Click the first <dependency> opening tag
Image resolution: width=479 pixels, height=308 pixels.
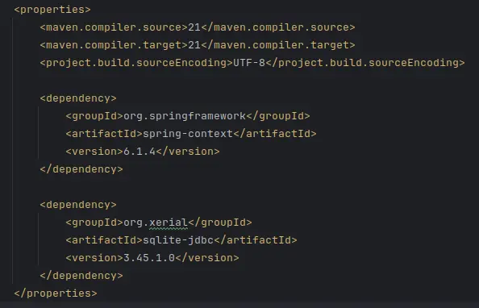coord(78,98)
